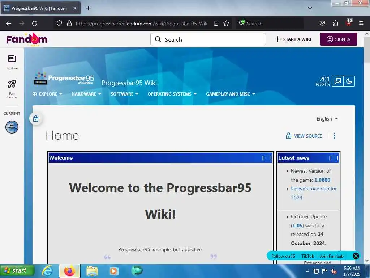
Task: Click the muted volume tray icon
Action: pos(334,271)
